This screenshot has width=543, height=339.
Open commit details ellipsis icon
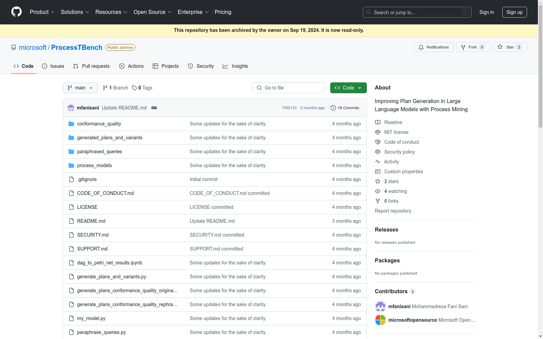(154, 108)
